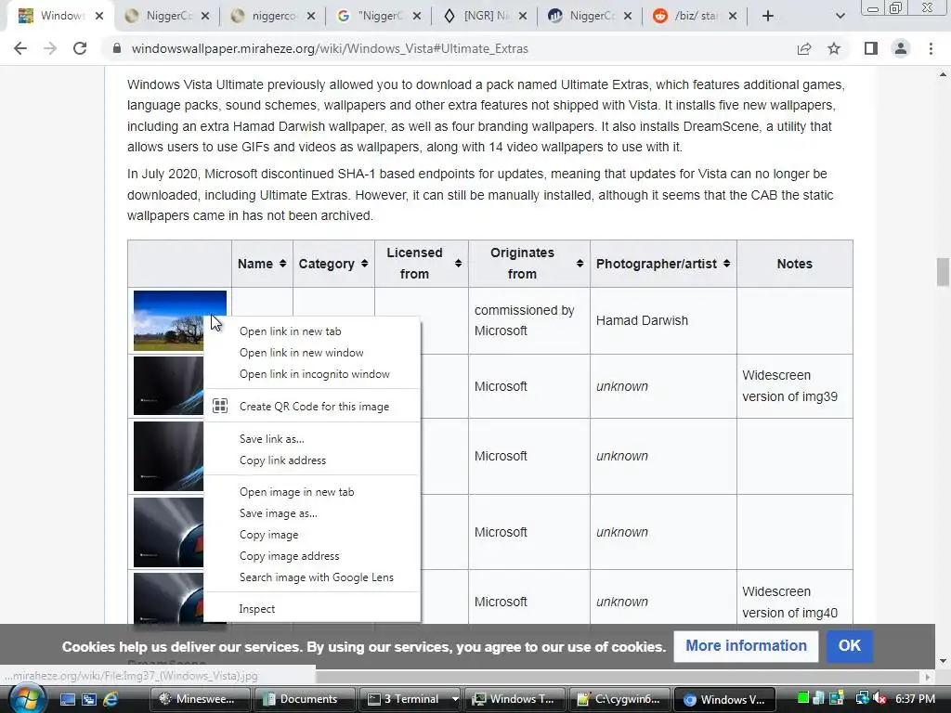Screen dimensions: 951x713
Task: Click the Switch between windows quick launch icon
Action: click(89, 699)
